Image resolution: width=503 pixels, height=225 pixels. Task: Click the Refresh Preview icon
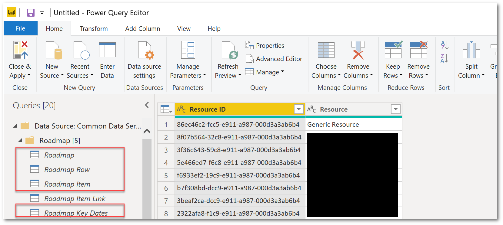point(229,50)
